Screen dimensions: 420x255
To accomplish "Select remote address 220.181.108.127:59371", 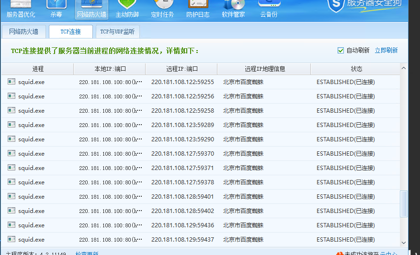I will pyautogui.click(x=182, y=168).
